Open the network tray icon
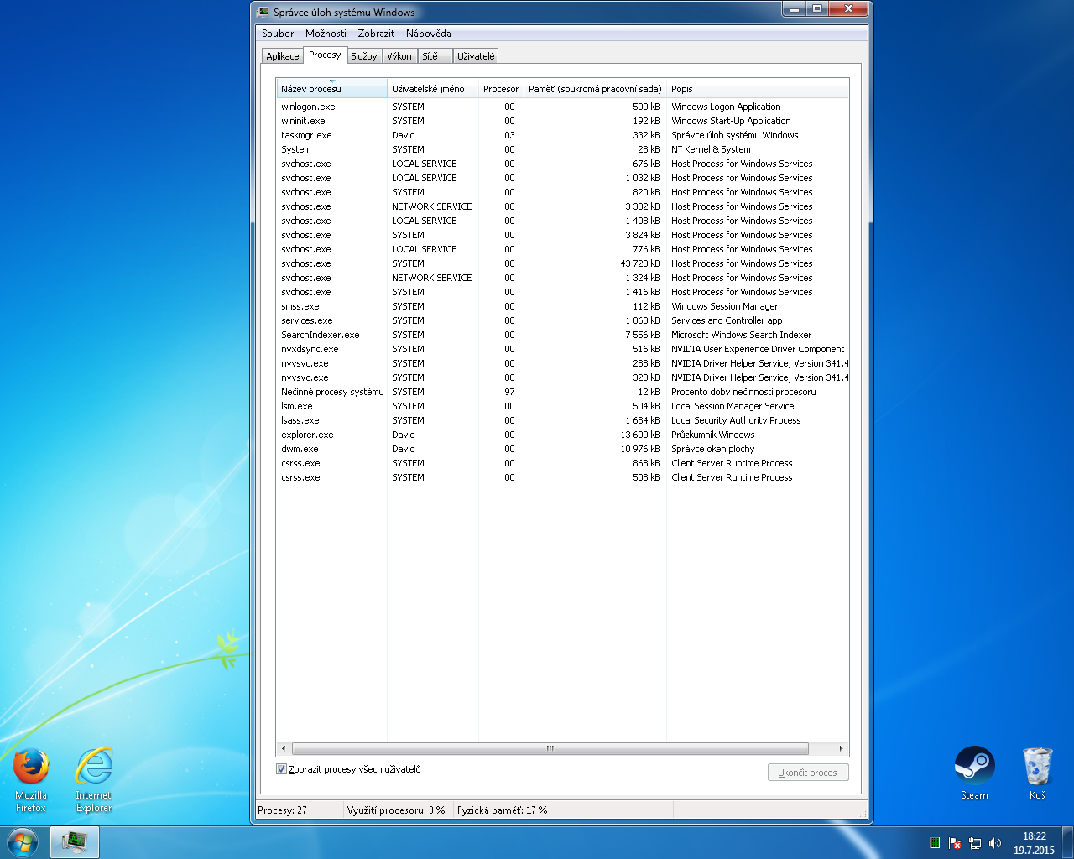 click(x=975, y=843)
